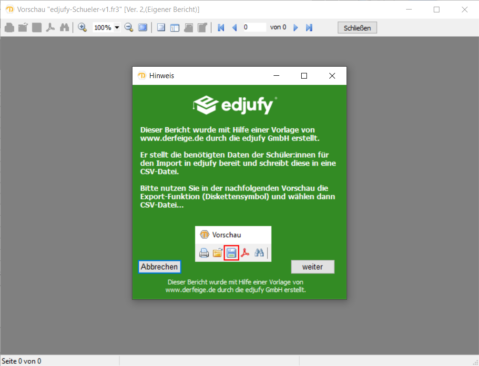
Task: Click the export diskette icon in the toolbar
Action: 37,28
